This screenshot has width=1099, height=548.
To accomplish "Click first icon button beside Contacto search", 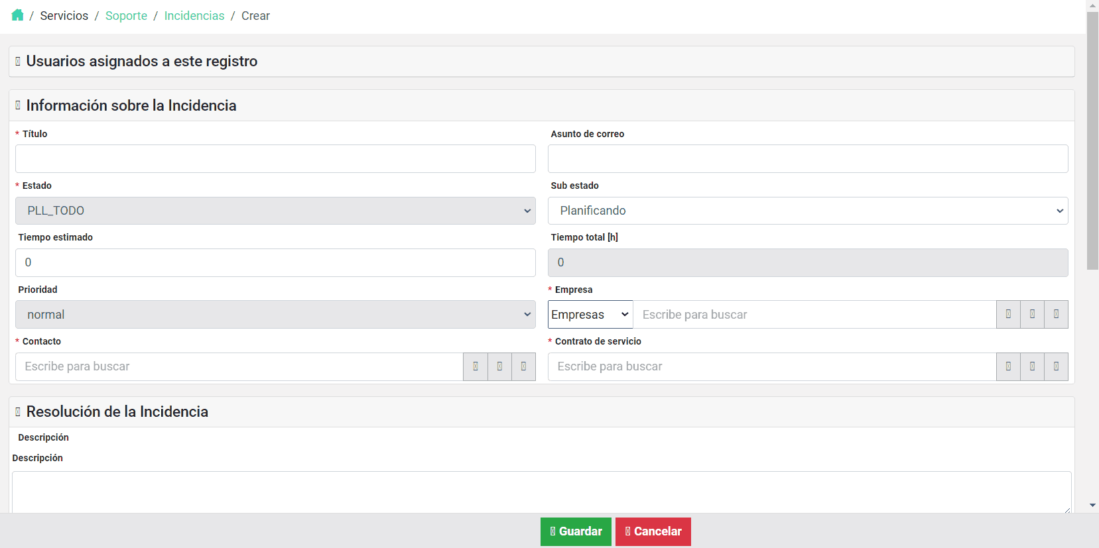I will 476,366.
